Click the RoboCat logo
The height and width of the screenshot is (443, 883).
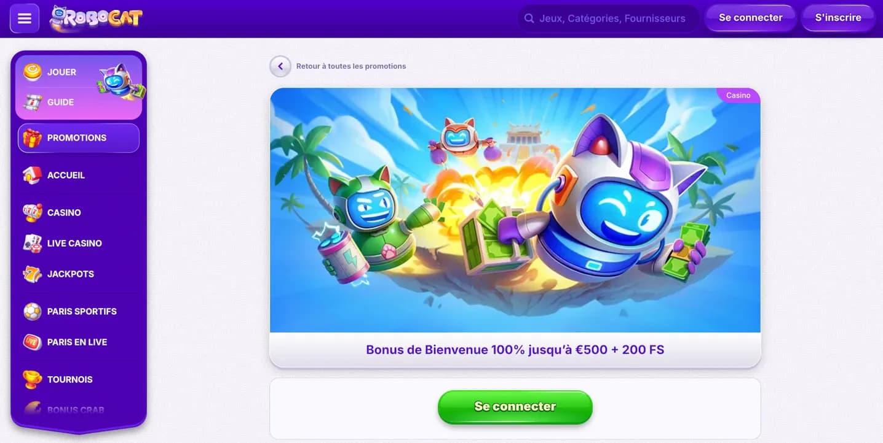click(96, 18)
